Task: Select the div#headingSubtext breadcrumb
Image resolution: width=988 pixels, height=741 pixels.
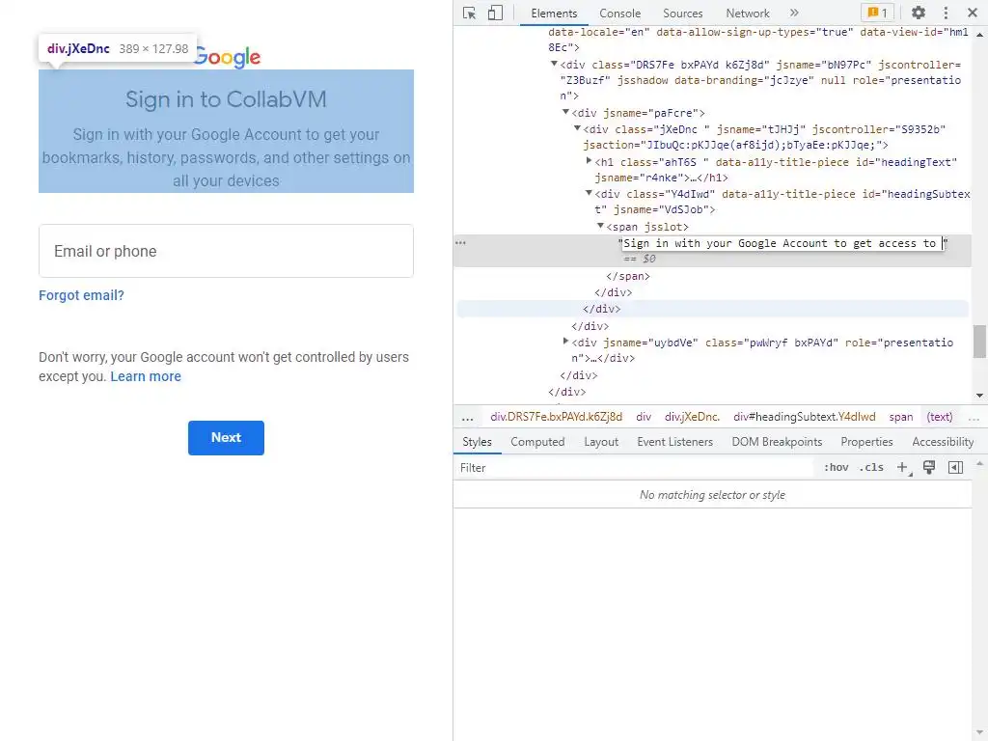Action: point(804,417)
